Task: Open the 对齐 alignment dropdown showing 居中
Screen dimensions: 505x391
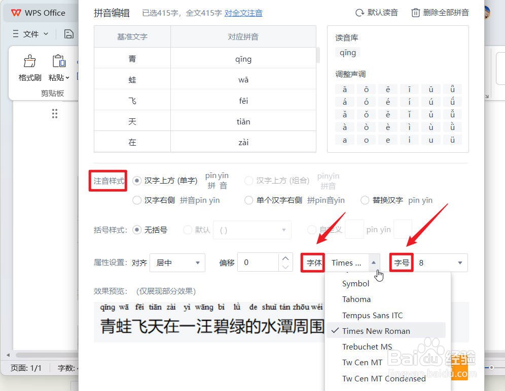Action: click(x=177, y=262)
